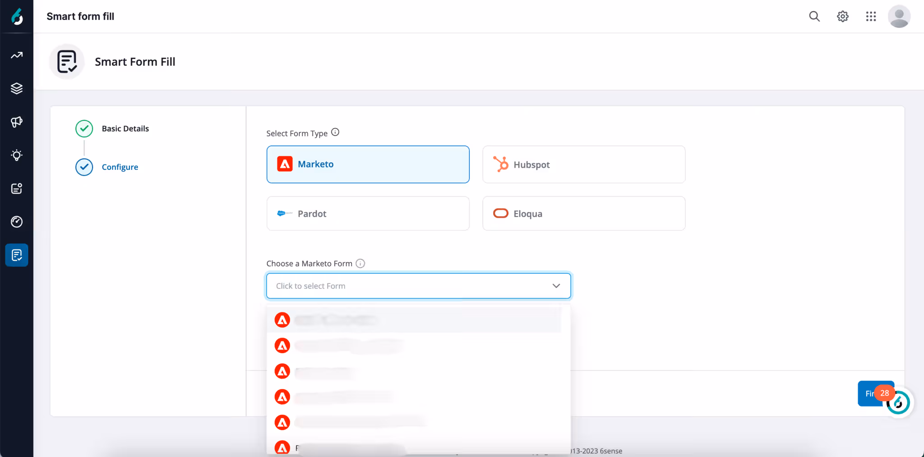This screenshot has width=924, height=457.
Task: Open the speedometer dashboard sidebar icon
Action: click(x=17, y=222)
